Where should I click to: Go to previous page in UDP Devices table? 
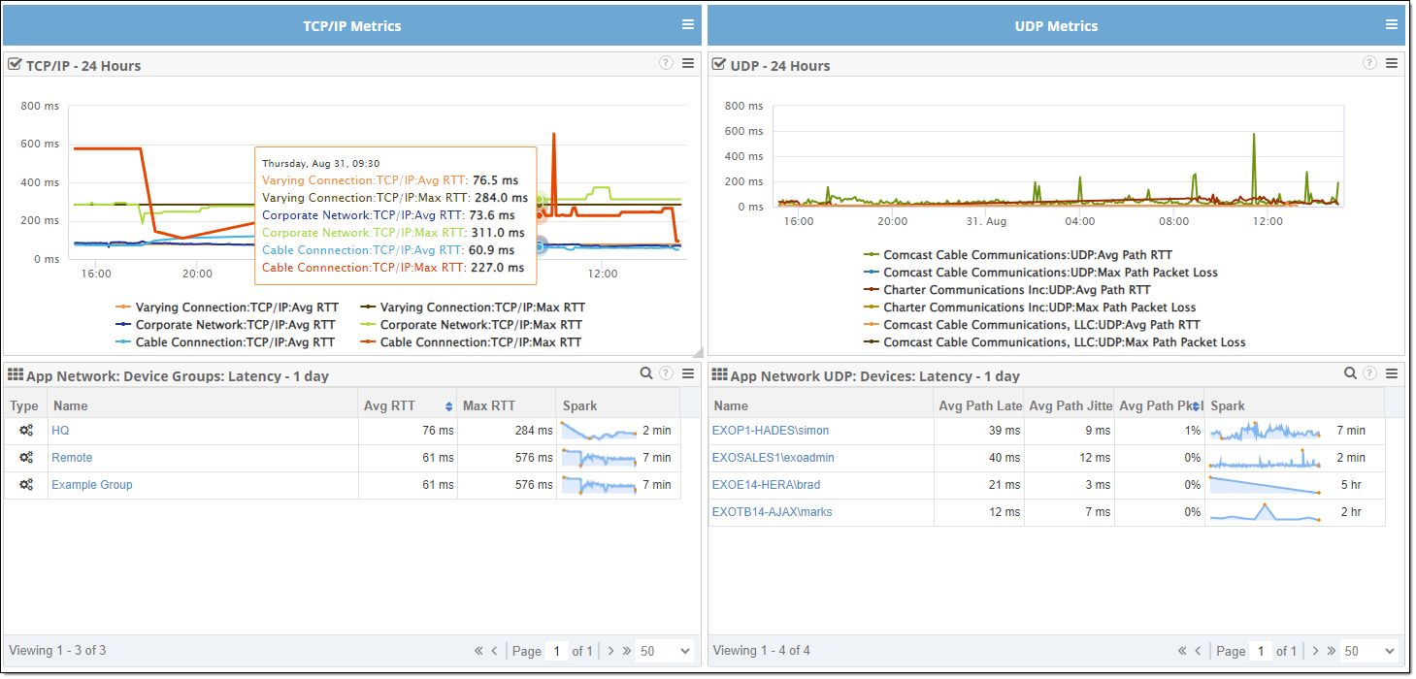pyautogui.click(x=1198, y=651)
